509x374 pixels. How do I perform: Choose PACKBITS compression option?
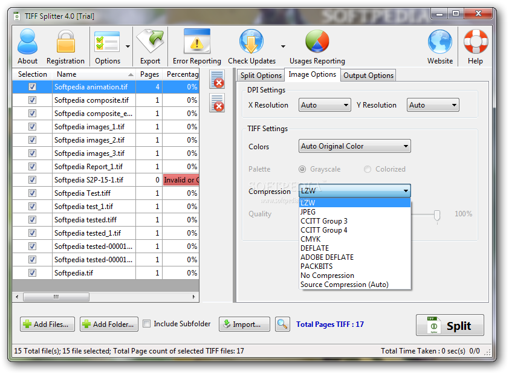click(355, 266)
